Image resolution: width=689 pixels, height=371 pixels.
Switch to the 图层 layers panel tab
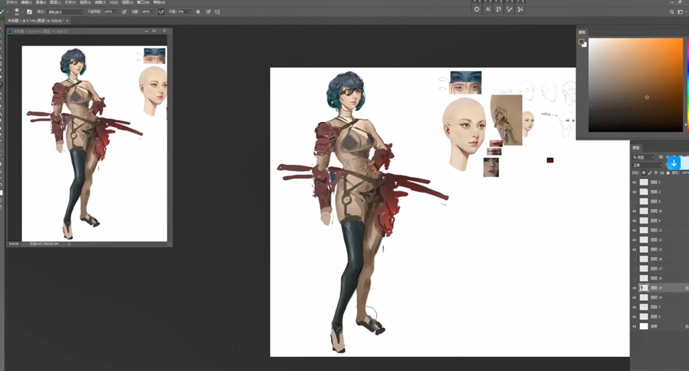[636, 147]
